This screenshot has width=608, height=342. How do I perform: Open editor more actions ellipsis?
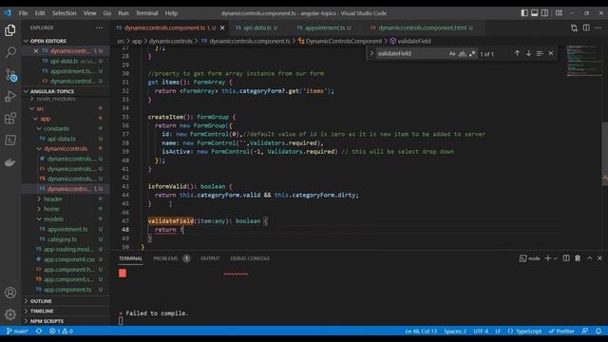[598, 28]
